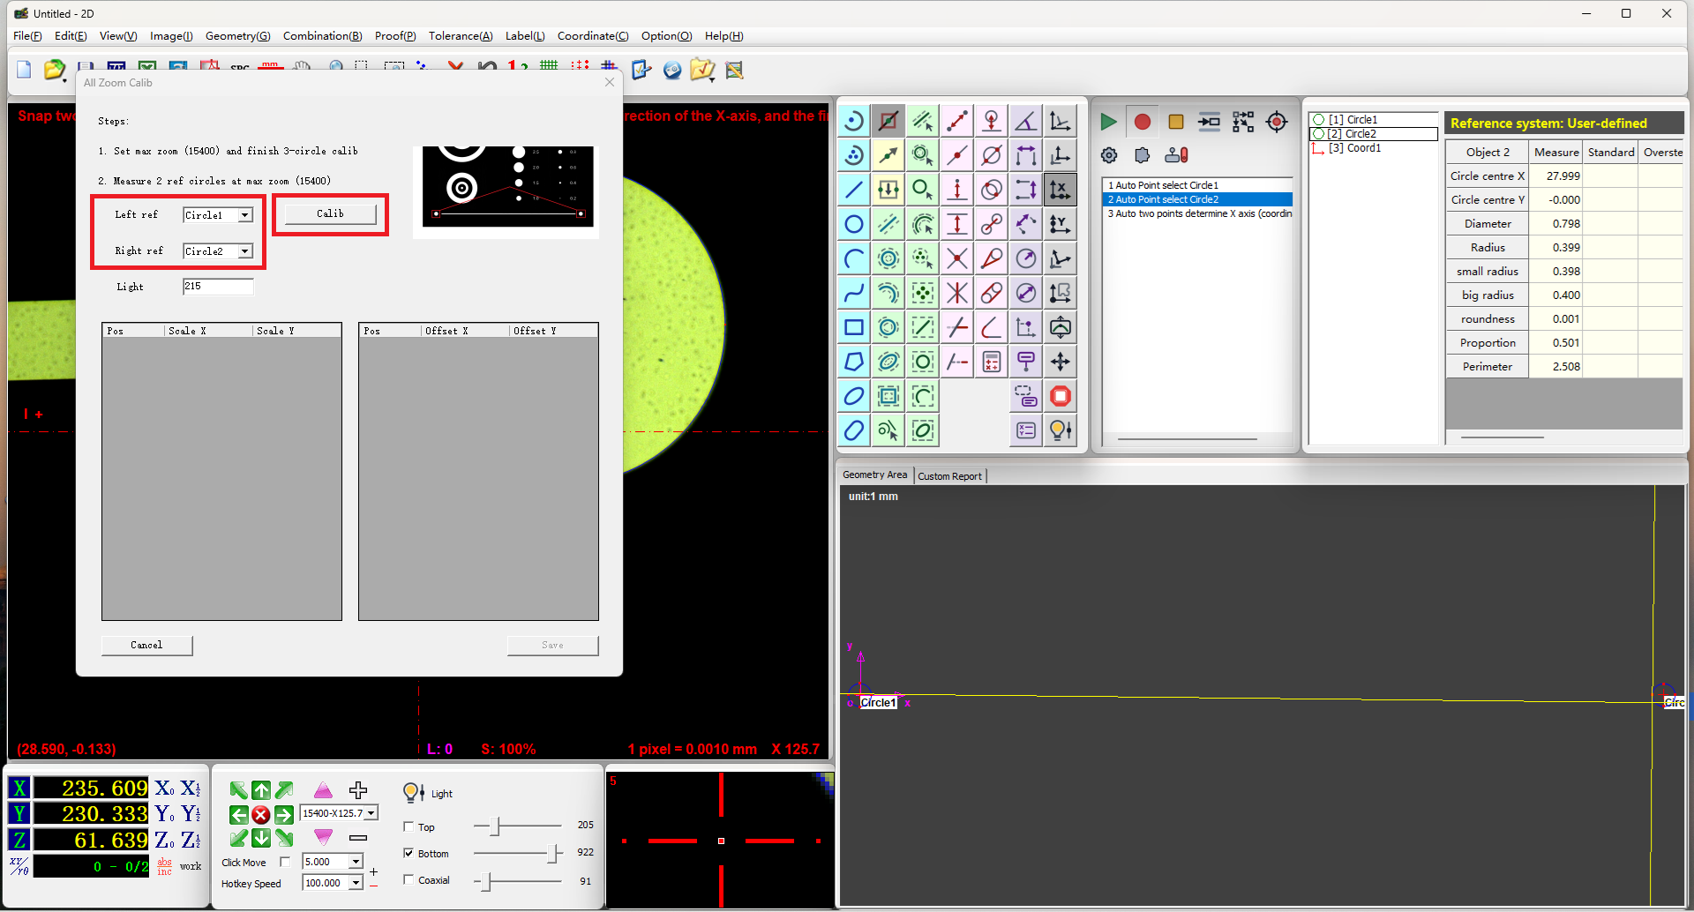The height and width of the screenshot is (912, 1694).
Task: Select Circle1 radio in element list
Action: [x=1319, y=120]
